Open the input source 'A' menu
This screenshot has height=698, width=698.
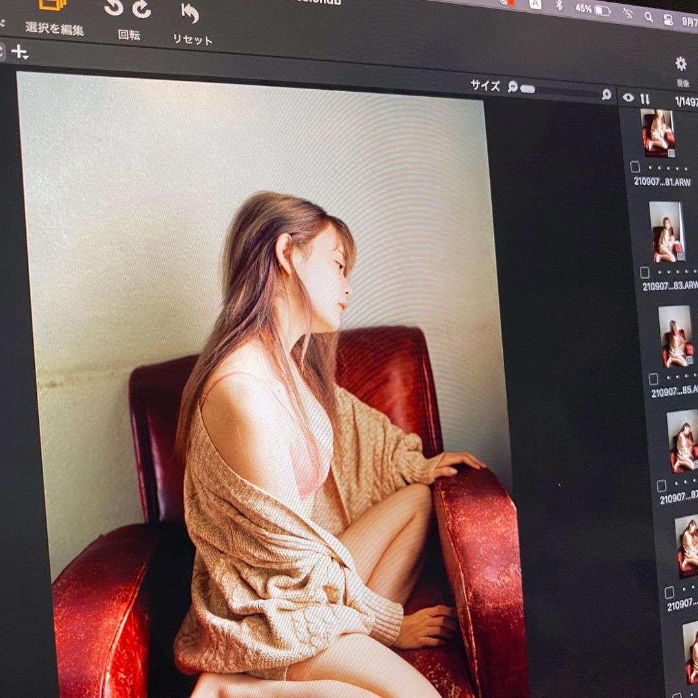pyautogui.click(x=535, y=4)
